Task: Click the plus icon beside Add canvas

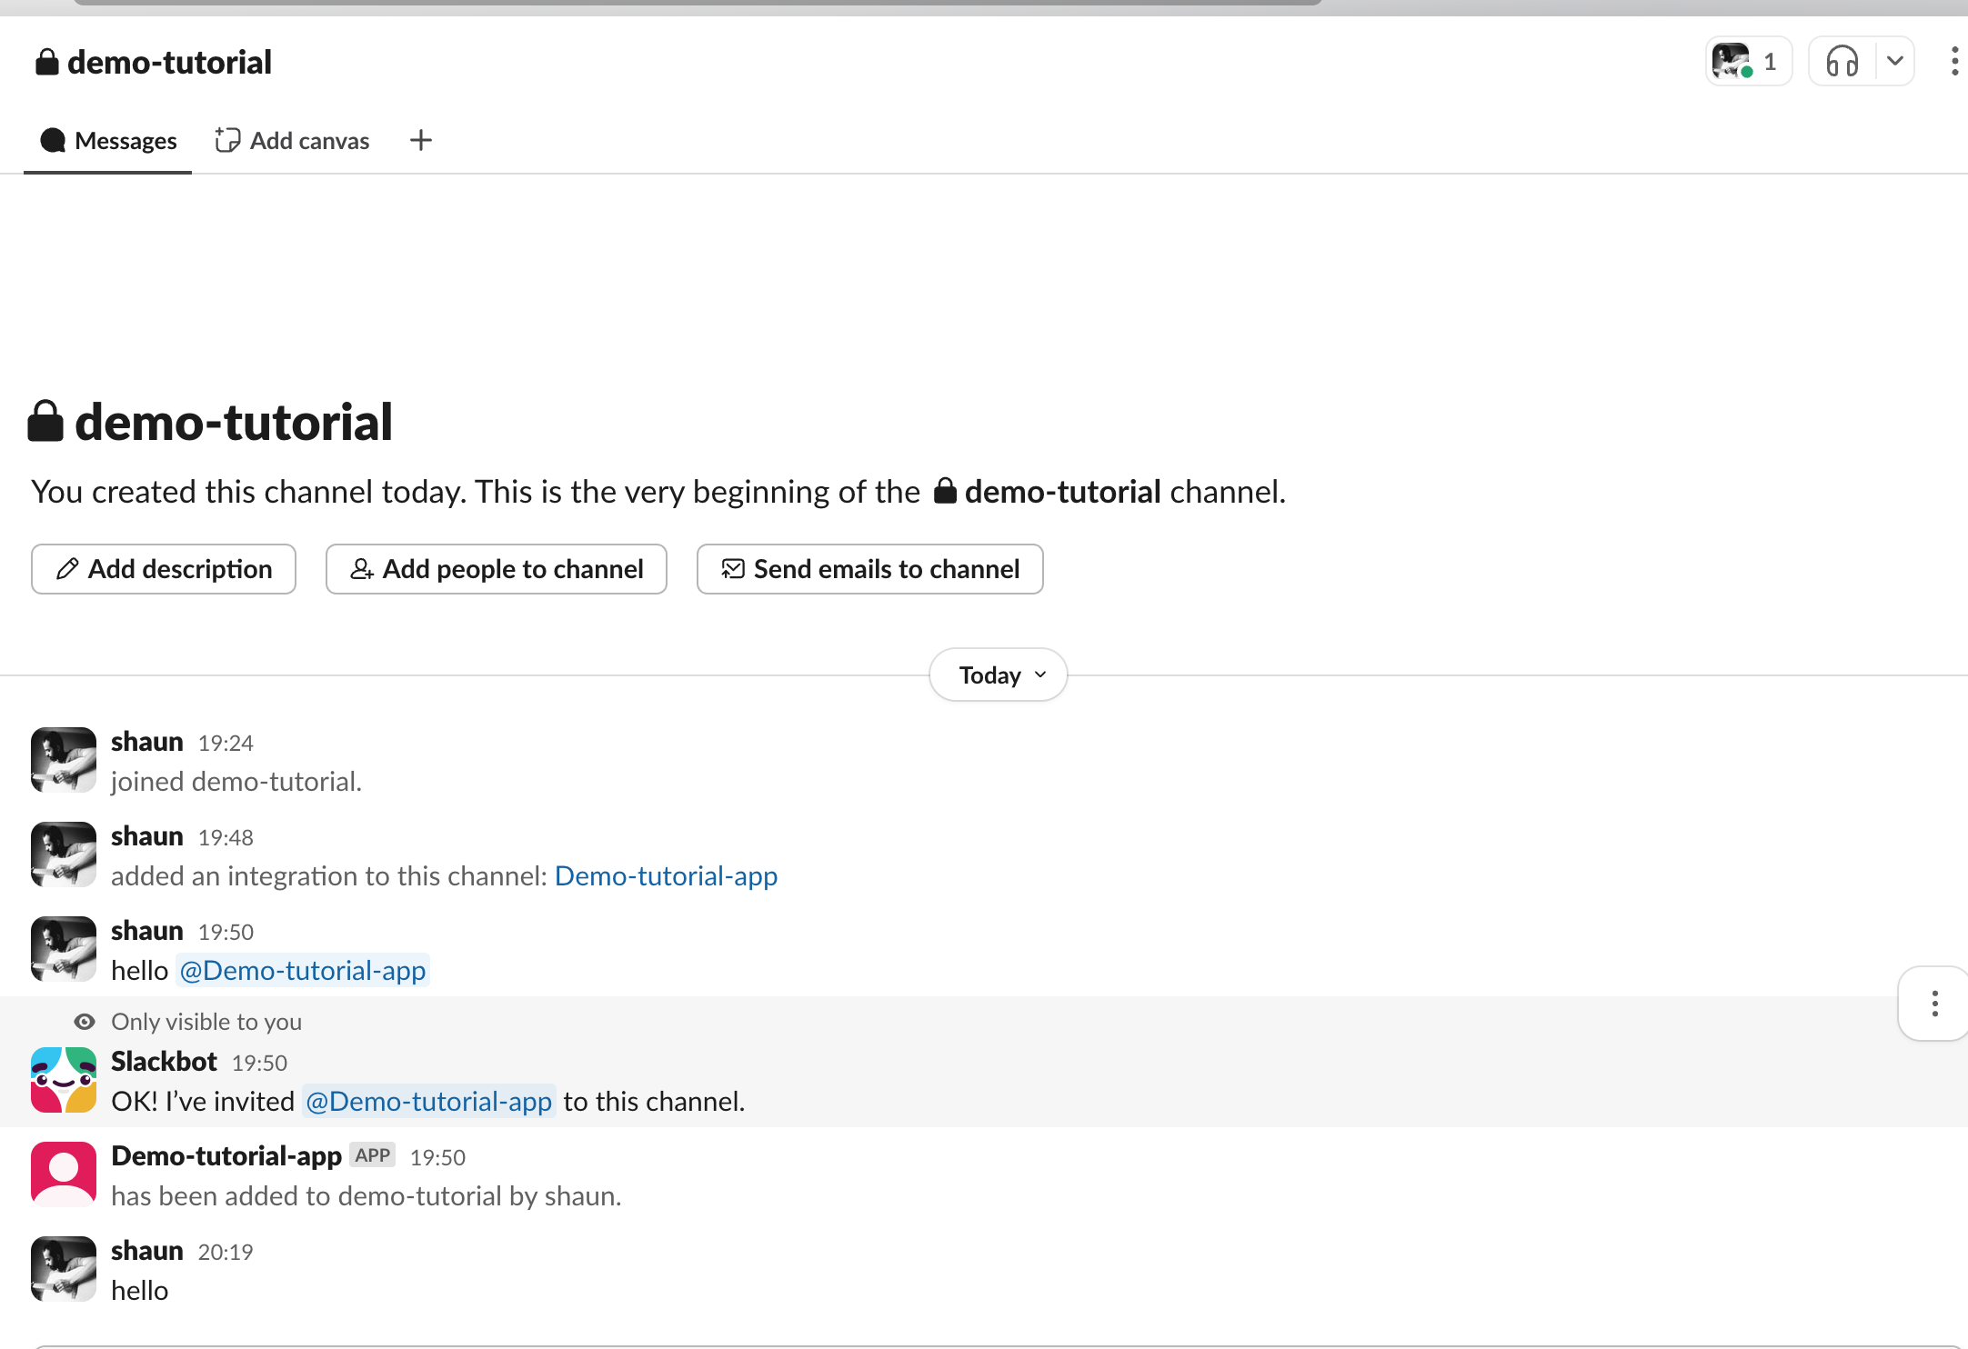Action: click(420, 140)
